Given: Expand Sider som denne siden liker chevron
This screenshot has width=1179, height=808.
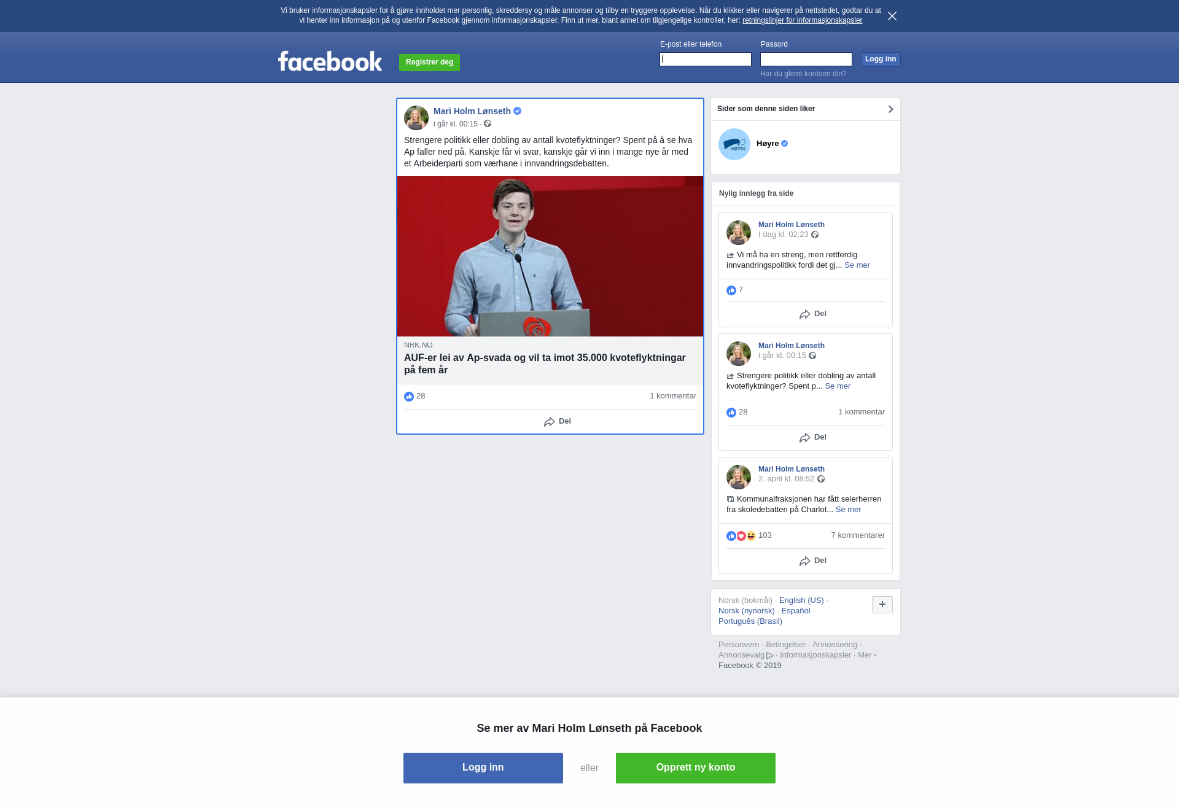Looking at the screenshot, I should (890, 109).
